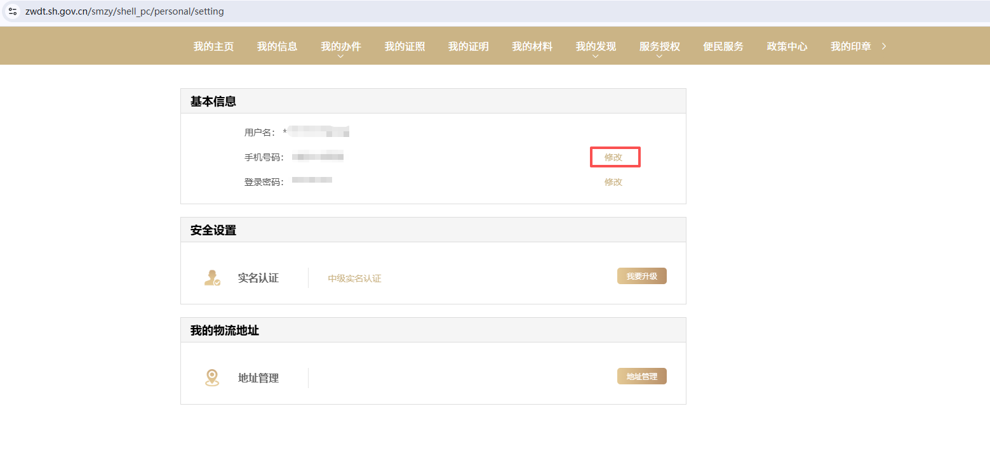Open the 我的发现 dropdown menu

(596, 47)
